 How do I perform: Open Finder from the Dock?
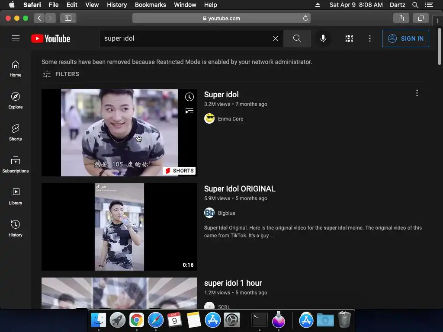tap(98, 320)
